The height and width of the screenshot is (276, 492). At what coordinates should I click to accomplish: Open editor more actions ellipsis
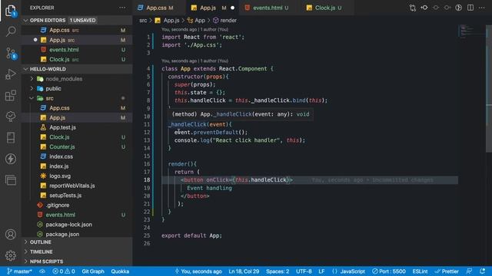(482, 8)
